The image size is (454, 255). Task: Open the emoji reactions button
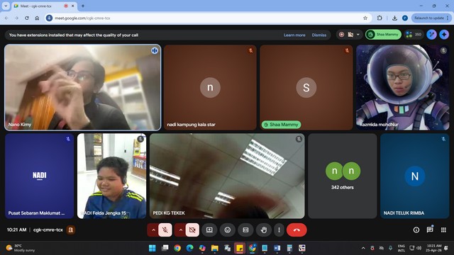228,229
